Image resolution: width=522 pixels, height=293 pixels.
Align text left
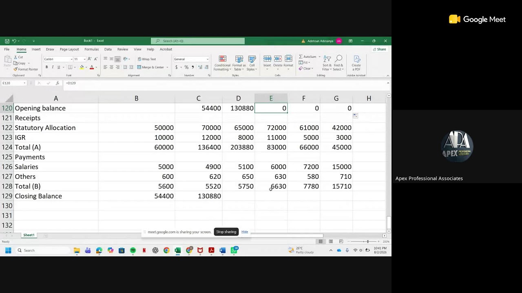[x=105, y=67]
